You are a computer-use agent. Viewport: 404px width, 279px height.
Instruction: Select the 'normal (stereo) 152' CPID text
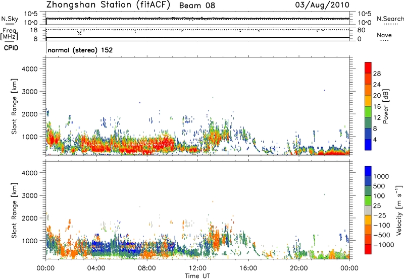click(80, 50)
